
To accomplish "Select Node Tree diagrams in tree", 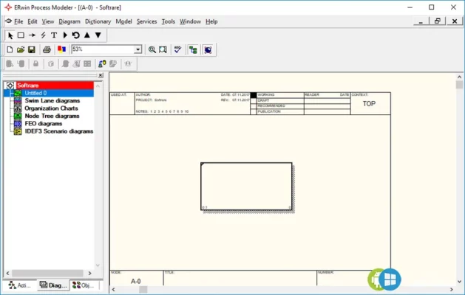I will pyautogui.click(x=52, y=116).
